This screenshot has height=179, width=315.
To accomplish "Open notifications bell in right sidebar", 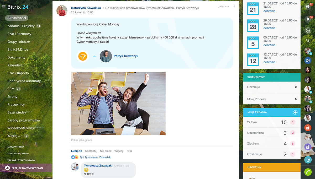I will click(308, 19).
